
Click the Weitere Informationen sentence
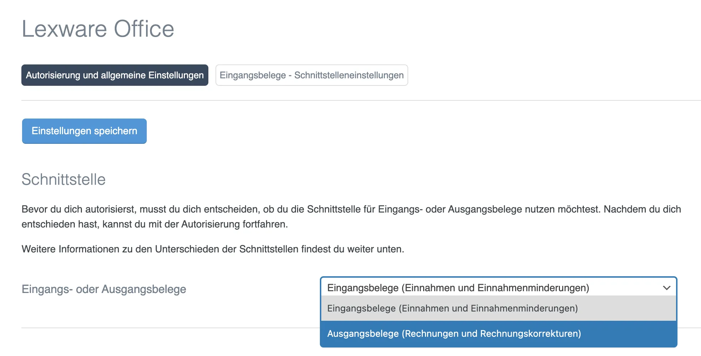pos(213,249)
